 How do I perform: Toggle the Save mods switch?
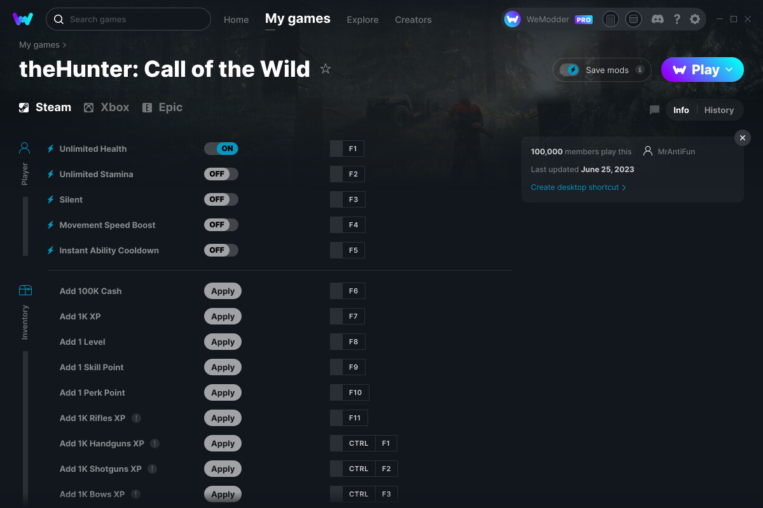(x=569, y=70)
